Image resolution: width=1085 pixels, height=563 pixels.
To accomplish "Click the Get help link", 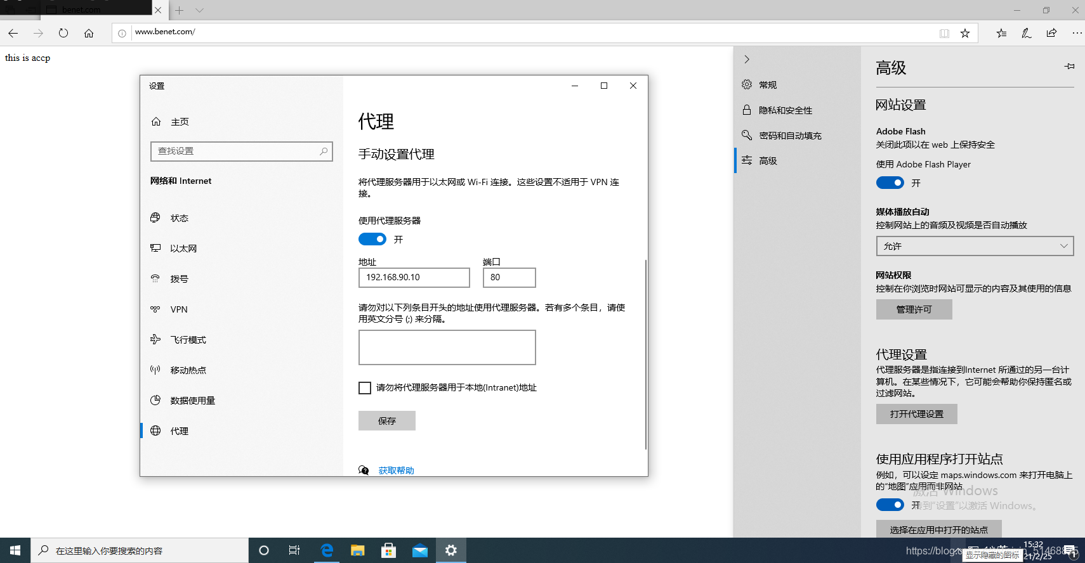I will (x=396, y=470).
